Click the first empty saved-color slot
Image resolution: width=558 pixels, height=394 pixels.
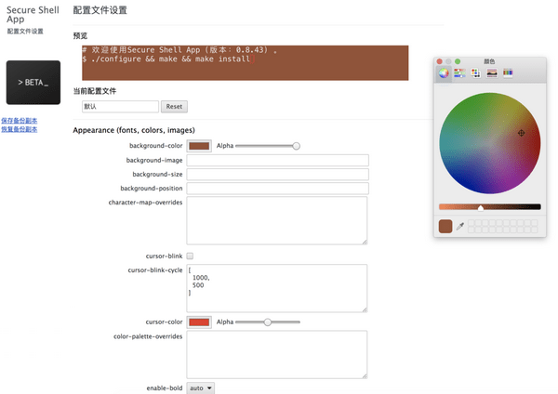click(x=472, y=223)
